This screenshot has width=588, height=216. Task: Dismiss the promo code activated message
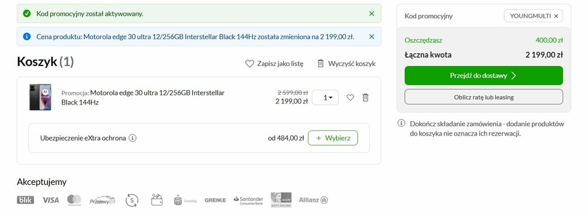[372, 14]
